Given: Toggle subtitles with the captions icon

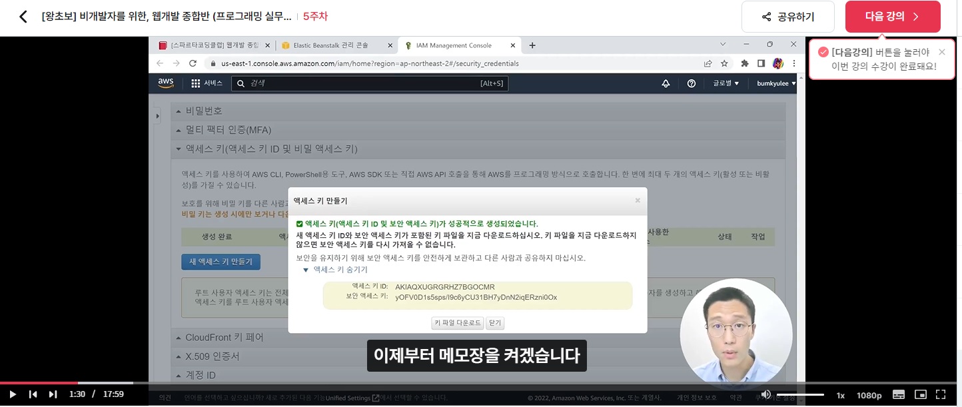Looking at the screenshot, I should (x=898, y=394).
